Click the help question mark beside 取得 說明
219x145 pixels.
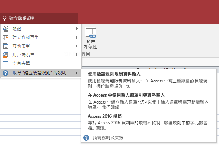click(x=5, y=73)
